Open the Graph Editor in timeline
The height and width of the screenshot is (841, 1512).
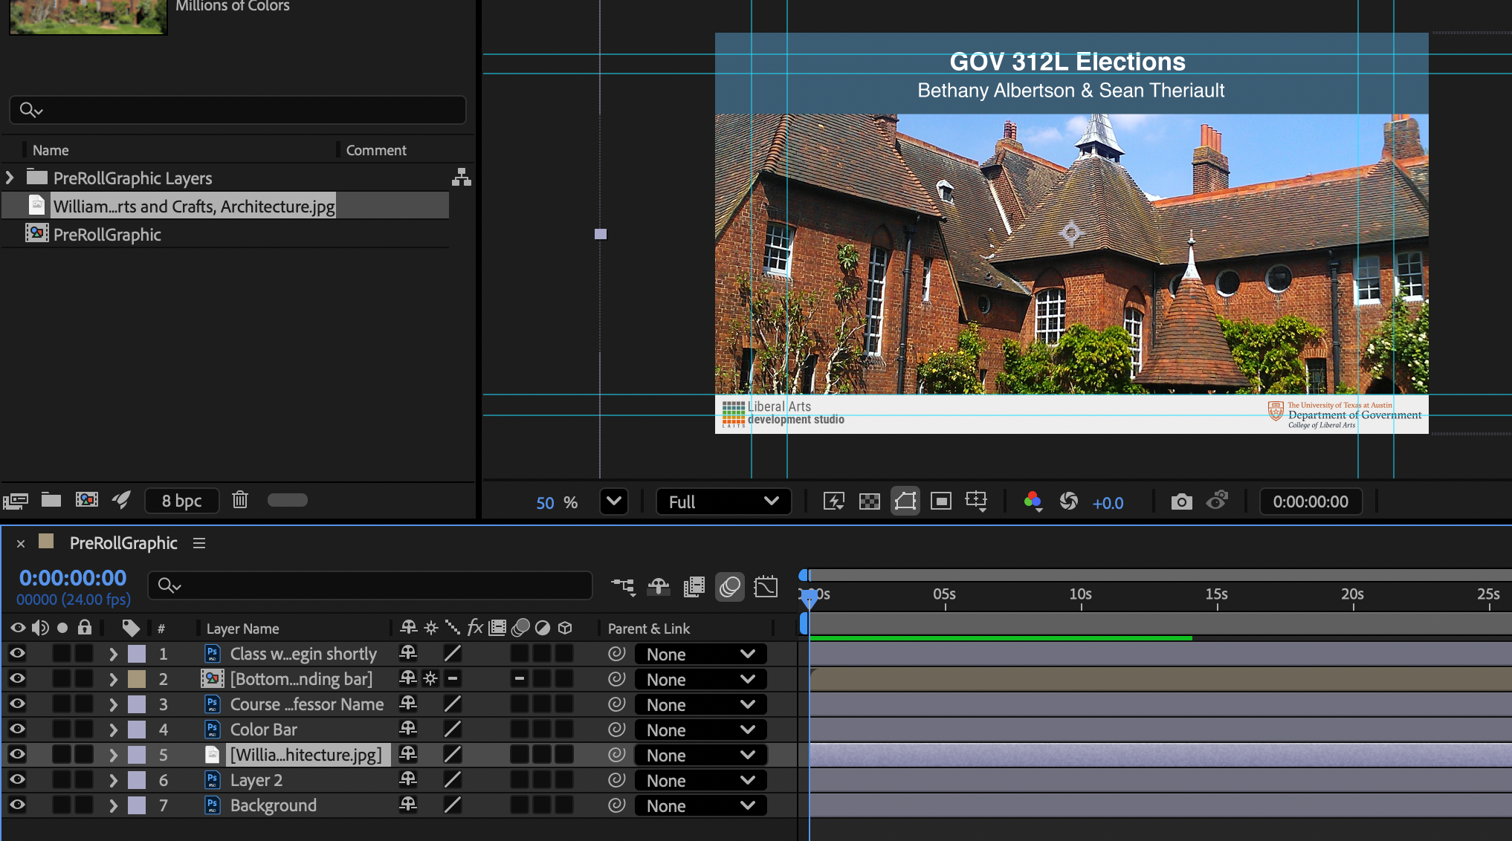(766, 587)
